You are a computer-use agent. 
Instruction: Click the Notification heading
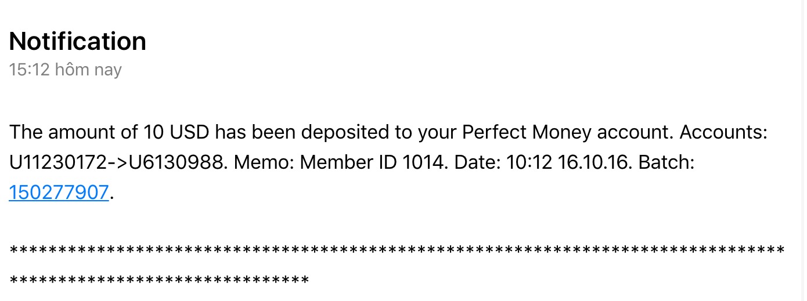[77, 41]
